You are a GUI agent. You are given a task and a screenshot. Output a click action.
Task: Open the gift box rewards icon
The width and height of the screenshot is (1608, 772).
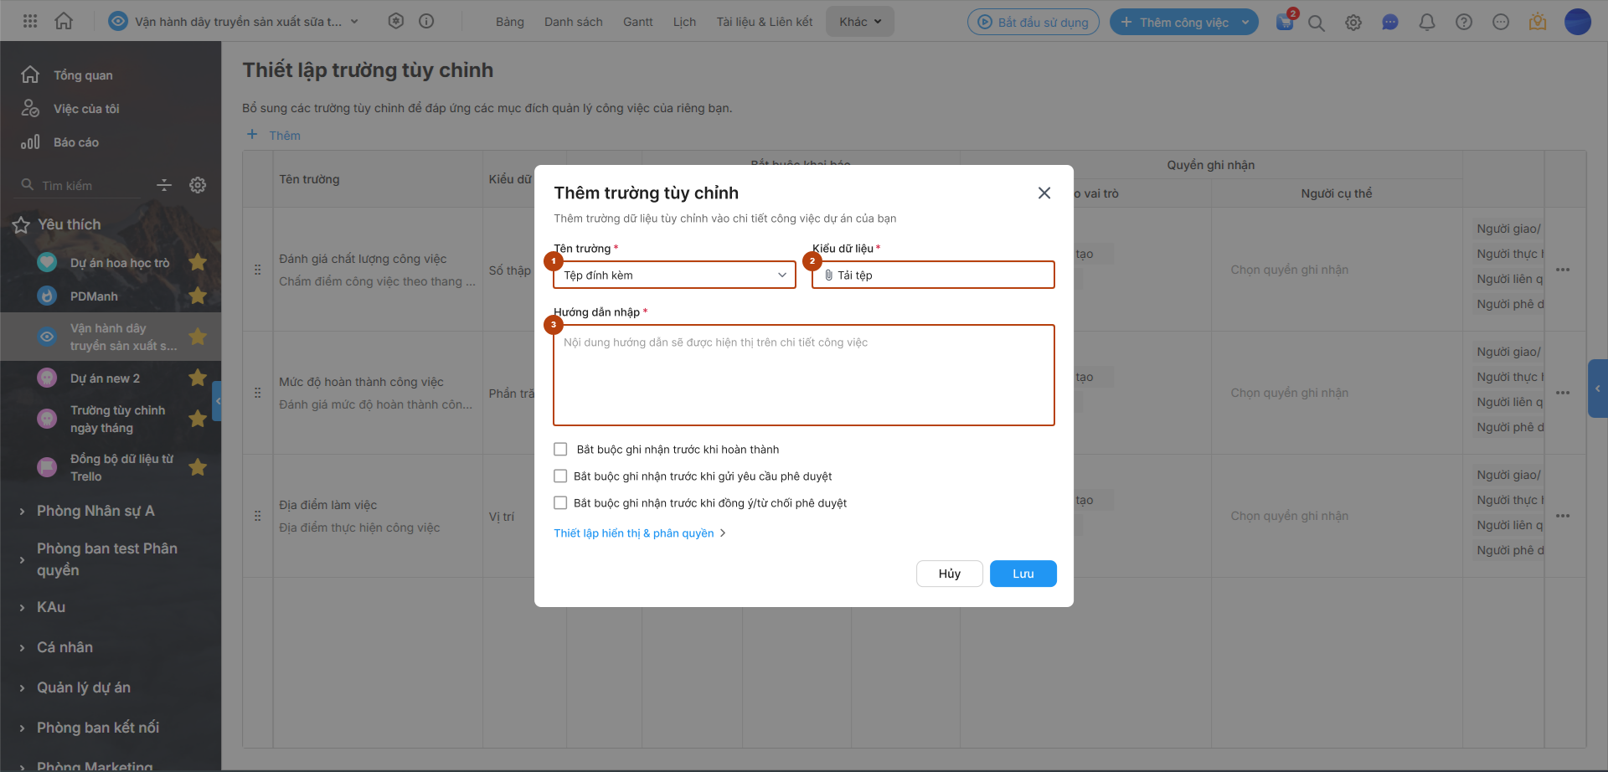click(1538, 23)
